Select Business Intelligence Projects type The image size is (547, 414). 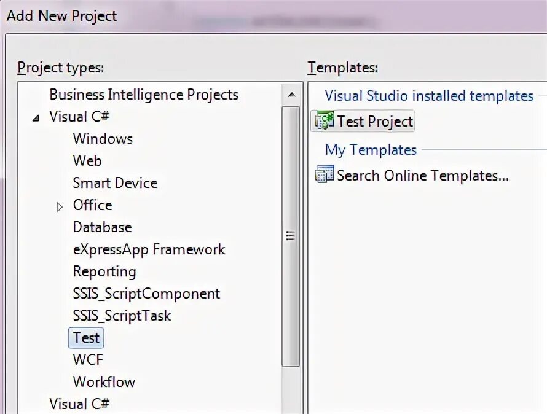pos(143,95)
